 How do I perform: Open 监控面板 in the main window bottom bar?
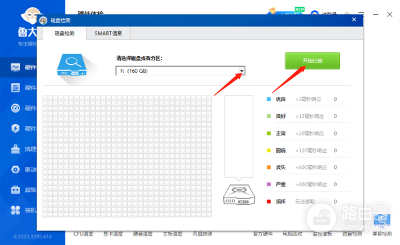click(x=323, y=234)
